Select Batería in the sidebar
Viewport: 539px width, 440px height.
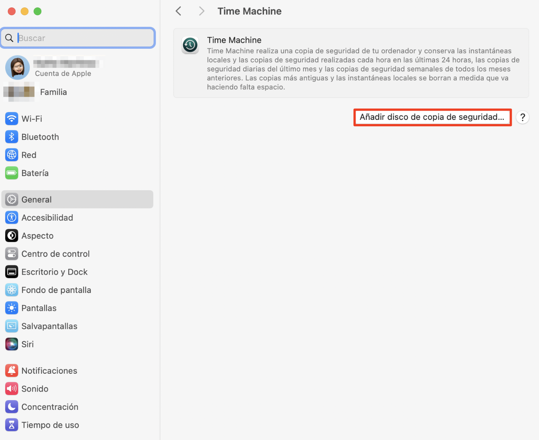[78, 173]
